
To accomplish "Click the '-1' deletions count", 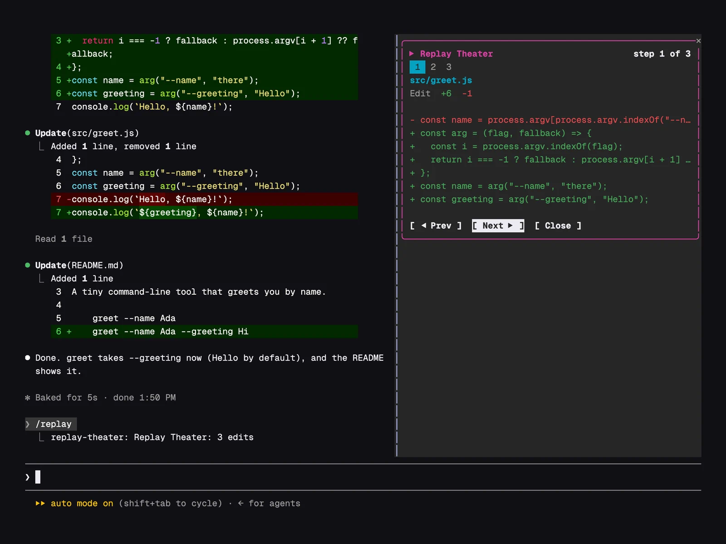I will pos(467,93).
